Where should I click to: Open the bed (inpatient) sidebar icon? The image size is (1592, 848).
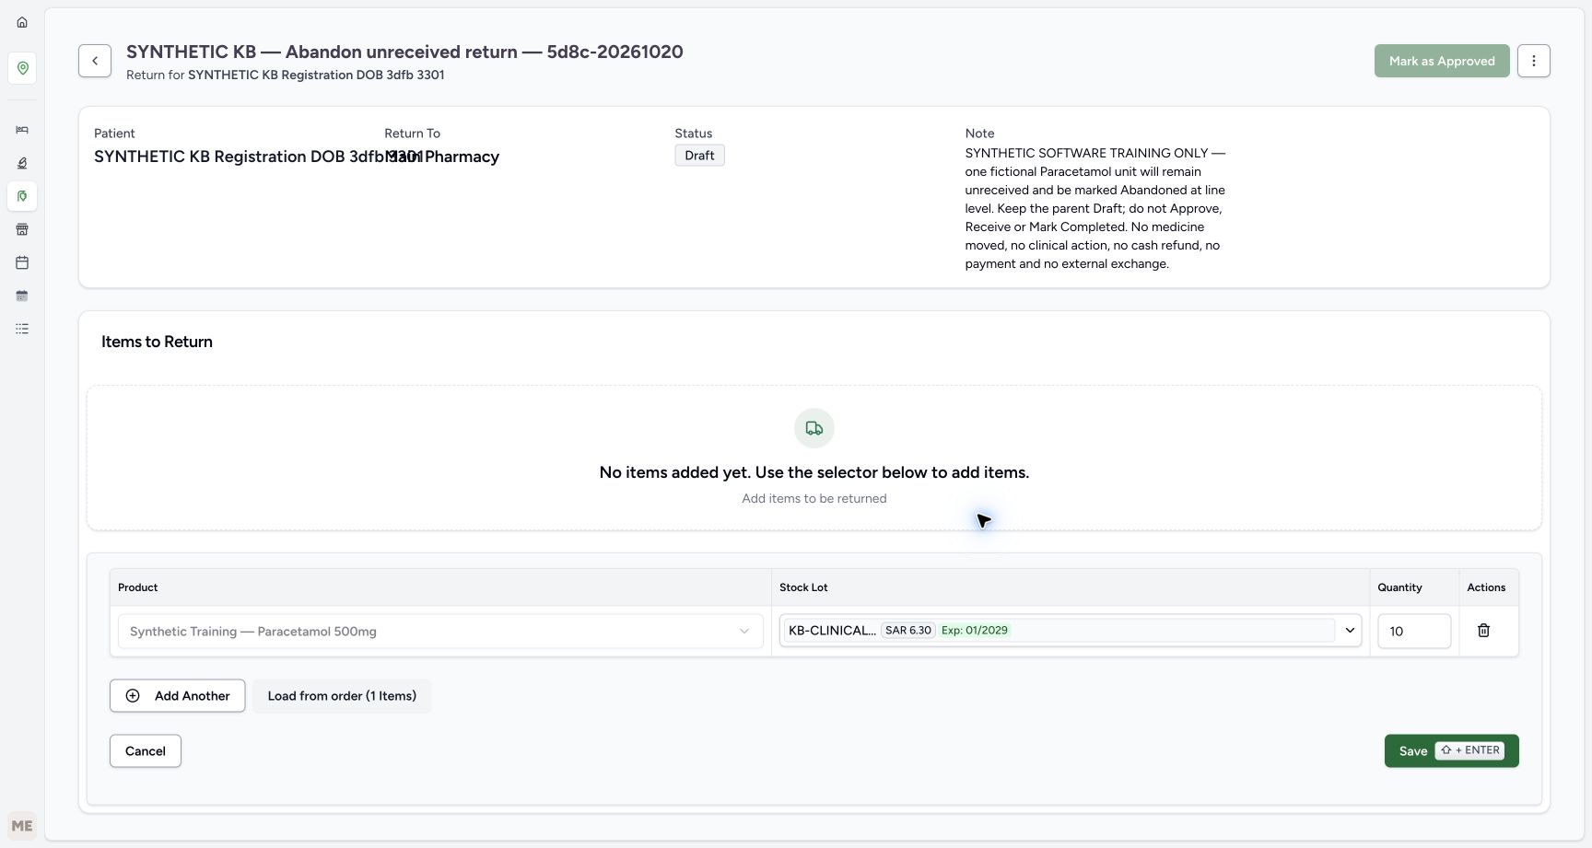[x=22, y=130]
